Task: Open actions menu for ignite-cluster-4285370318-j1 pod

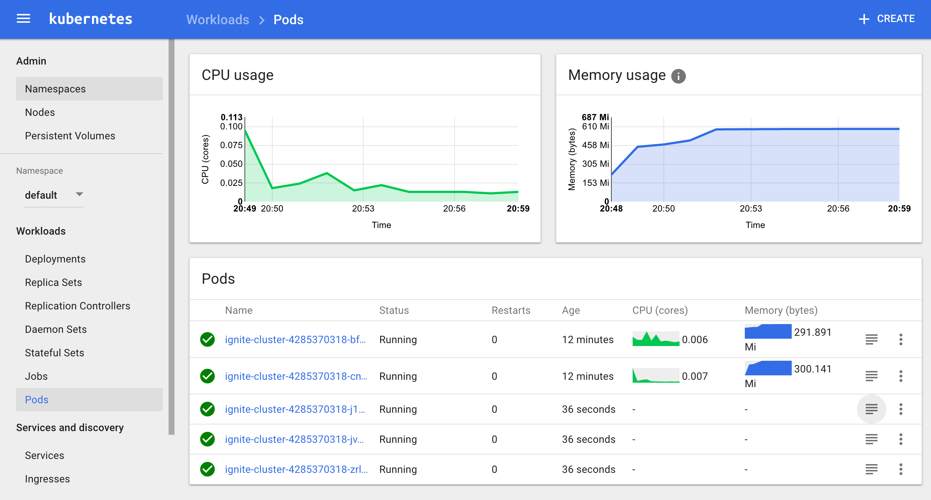Action: 901,409
